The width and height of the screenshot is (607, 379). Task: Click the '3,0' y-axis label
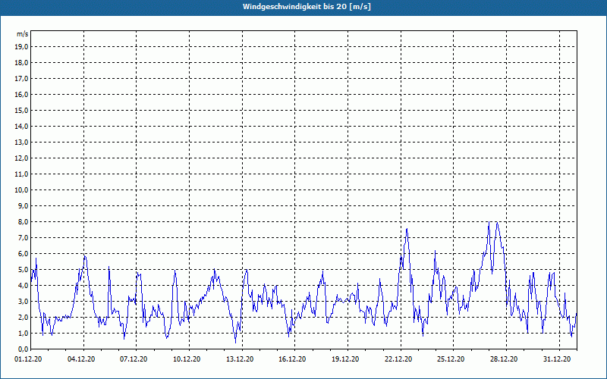(23, 301)
